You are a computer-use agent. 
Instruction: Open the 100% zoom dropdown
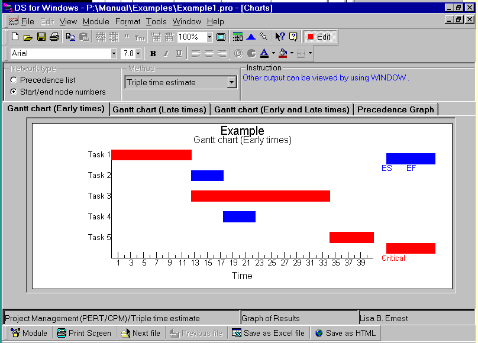[x=209, y=37]
